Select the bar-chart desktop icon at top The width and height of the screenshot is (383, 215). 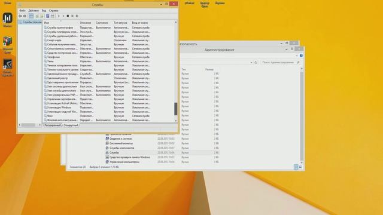coord(8,18)
